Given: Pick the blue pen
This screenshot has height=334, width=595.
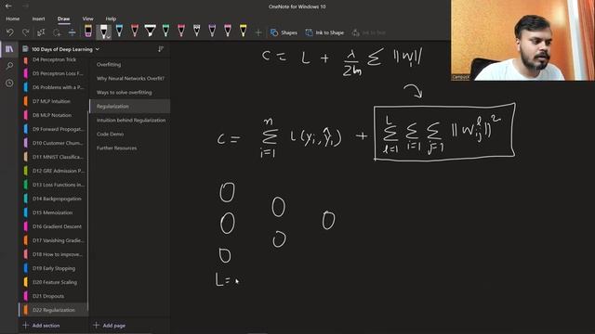Looking at the screenshot, I should (119, 31).
